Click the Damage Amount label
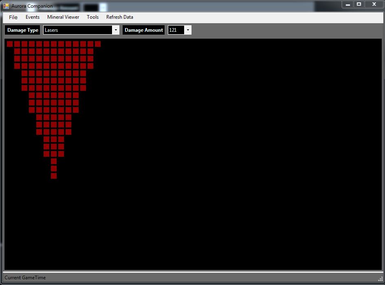 (x=144, y=30)
